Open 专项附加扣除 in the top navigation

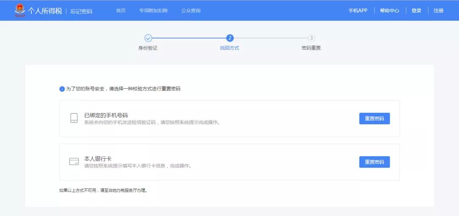(153, 11)
